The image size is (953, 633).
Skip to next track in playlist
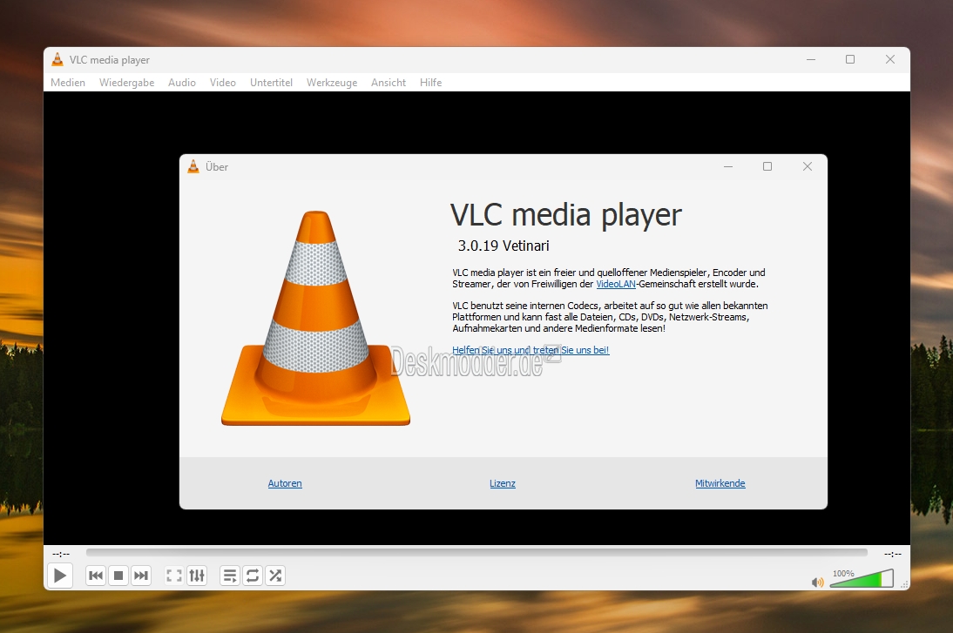pos(141,576)
